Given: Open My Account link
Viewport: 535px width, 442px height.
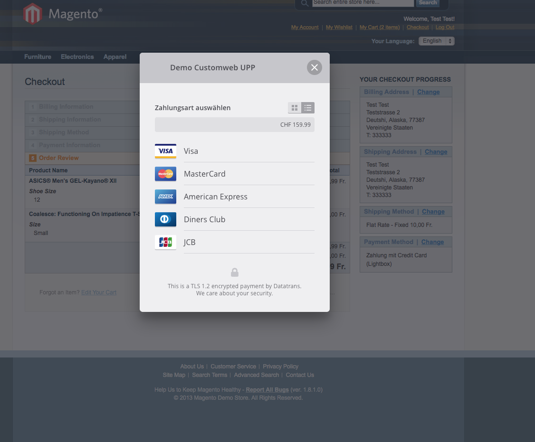Looking at the screenshot, I should [x=305, y=27].
